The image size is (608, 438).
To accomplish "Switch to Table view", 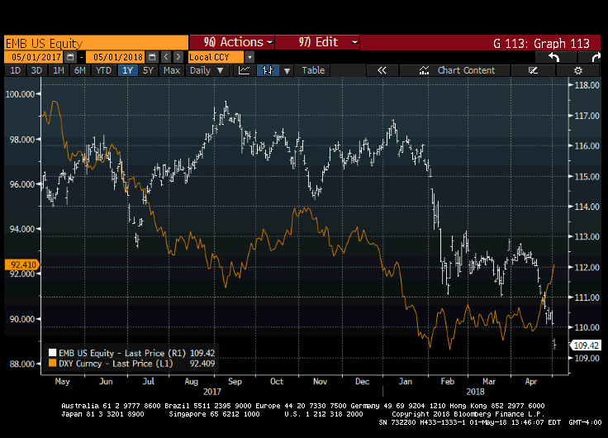I will (313, 70).
